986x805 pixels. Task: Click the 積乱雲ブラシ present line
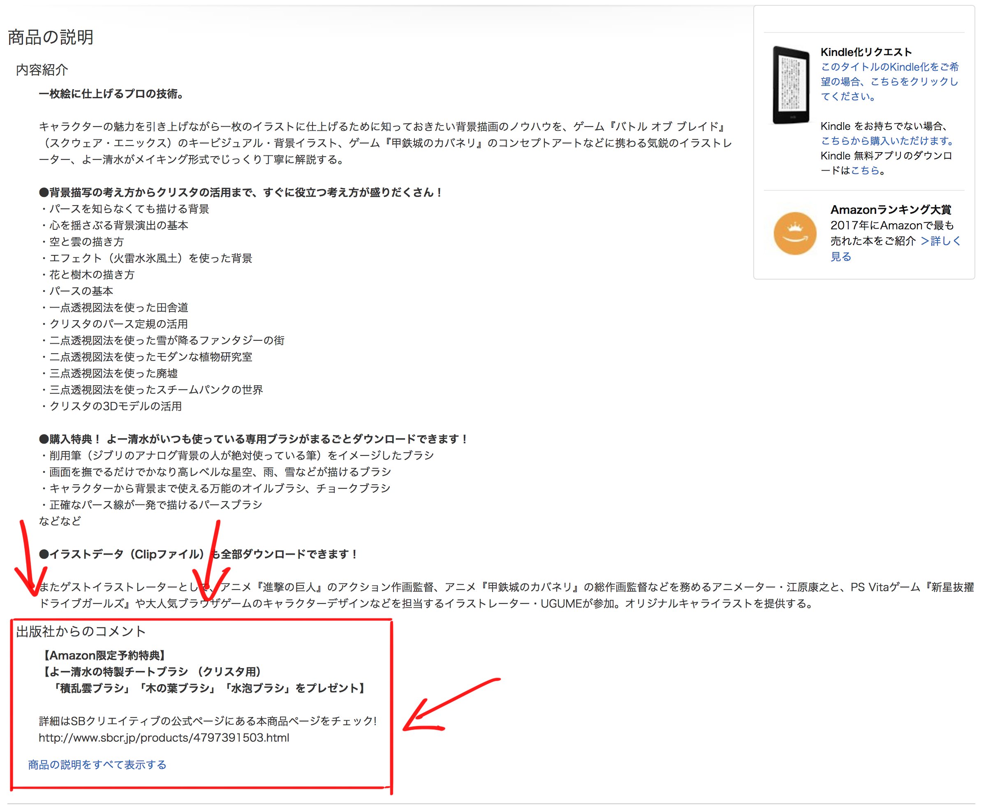click(210, 689)
